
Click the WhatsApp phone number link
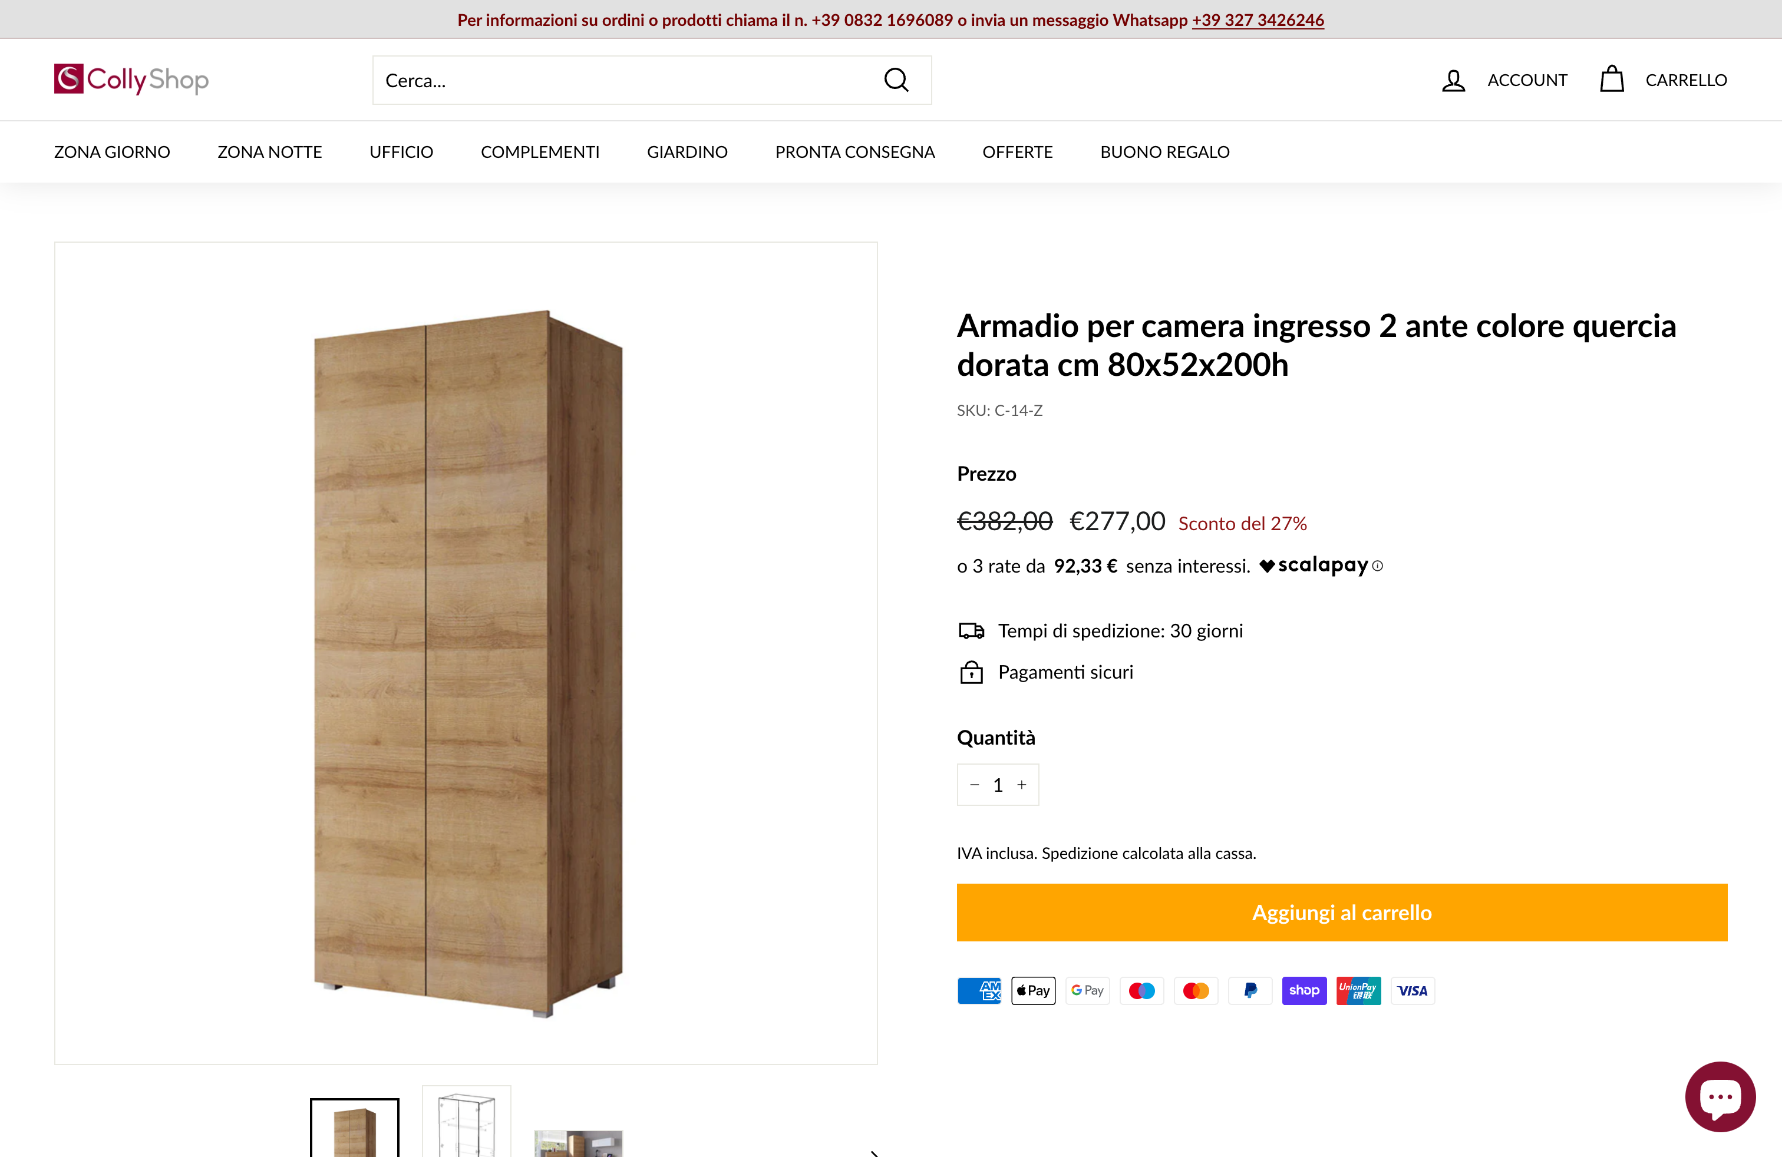1257,20
